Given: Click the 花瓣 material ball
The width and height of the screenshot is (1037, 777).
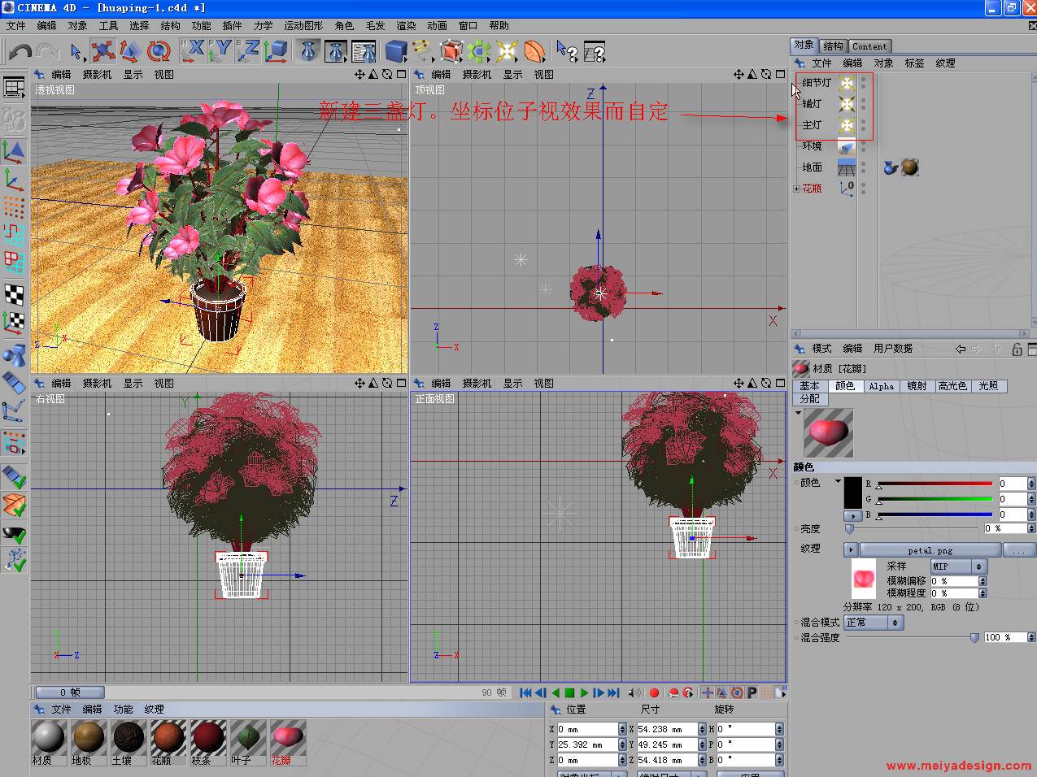Looking at the screenshot, I should (x=288, y=738).
